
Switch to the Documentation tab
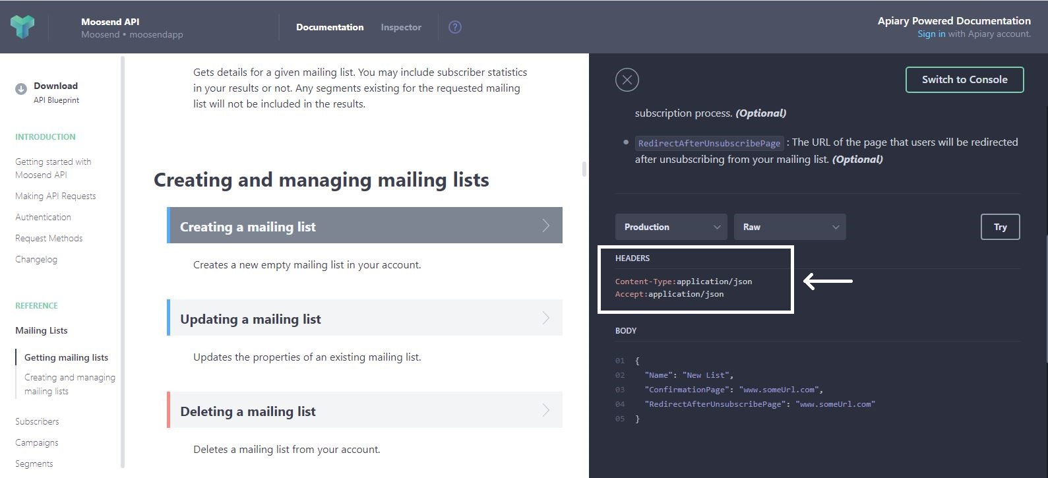[330, 27]
